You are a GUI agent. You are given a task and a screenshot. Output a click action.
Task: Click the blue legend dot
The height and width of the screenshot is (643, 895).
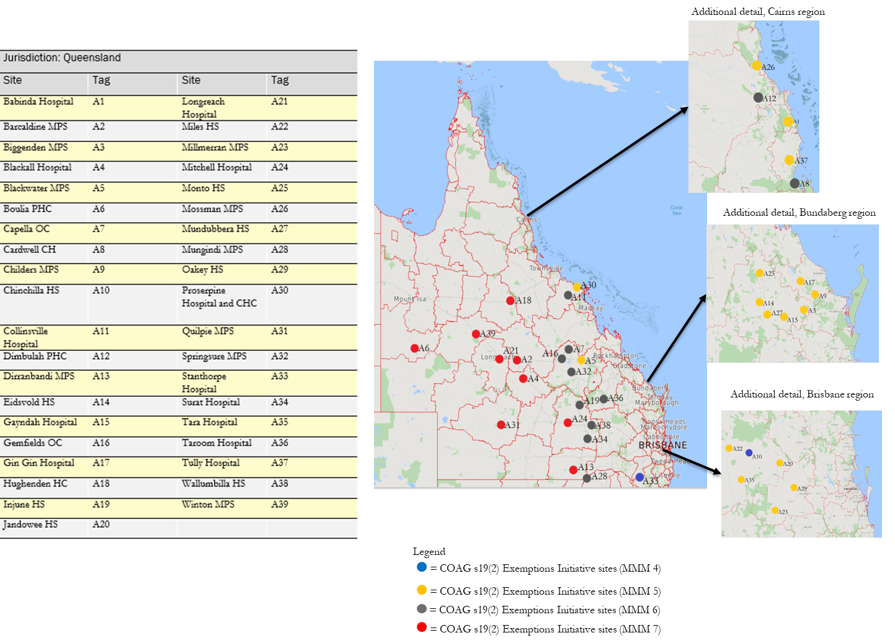(422, 567)
